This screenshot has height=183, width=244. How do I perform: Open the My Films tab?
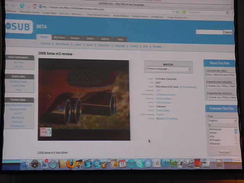pos(59,37)
